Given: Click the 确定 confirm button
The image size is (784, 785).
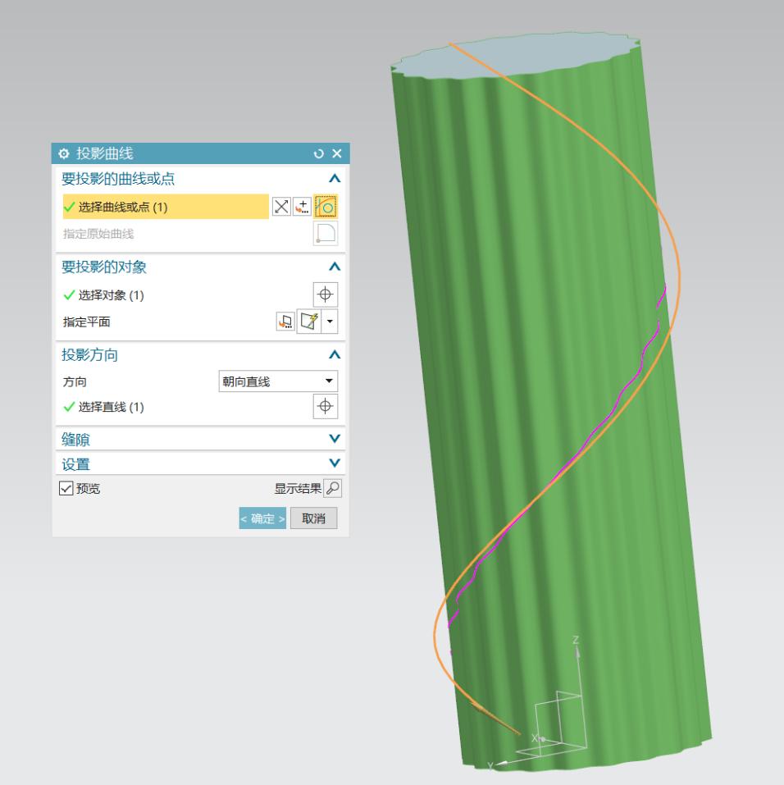Looking at the screenshot, I should pos(262,518).
